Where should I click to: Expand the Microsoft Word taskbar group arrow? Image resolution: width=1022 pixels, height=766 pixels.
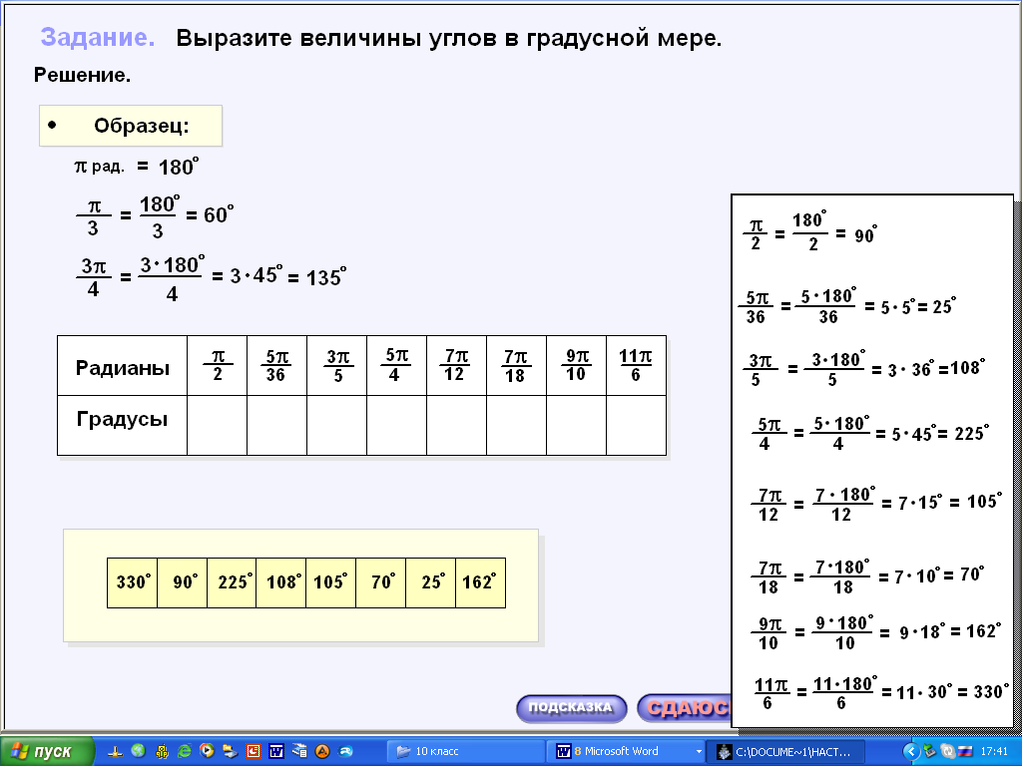[x=699, y=752]
